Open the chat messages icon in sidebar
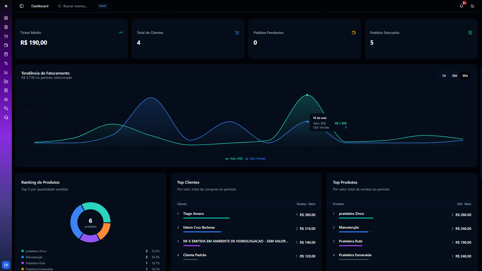Image resolution: width=482 pixels, height=271 pixels. pyautogui.click(x=6, y=108)
